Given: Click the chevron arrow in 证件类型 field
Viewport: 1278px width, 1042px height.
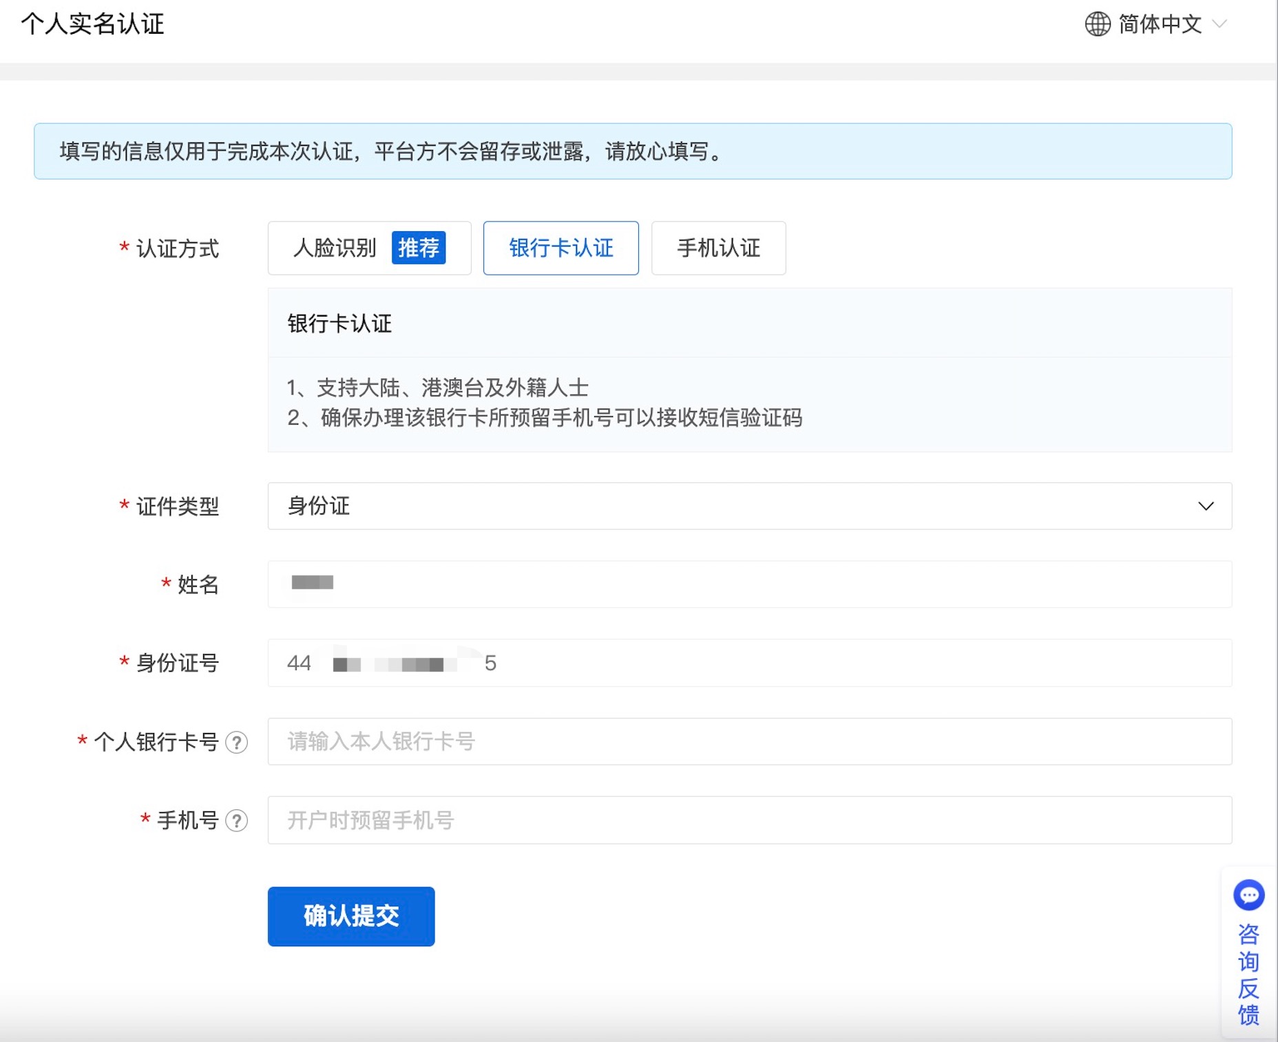Looking at the screenshot, I should click(1206, 506).
